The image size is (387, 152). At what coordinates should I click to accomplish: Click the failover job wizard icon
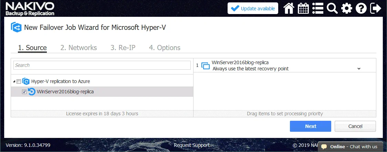(x=16, y=27)
